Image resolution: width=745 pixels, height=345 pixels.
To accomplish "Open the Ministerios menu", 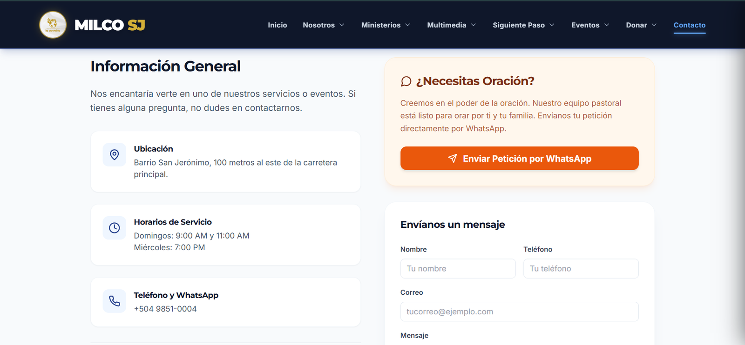I will click(x=381, y=25).
